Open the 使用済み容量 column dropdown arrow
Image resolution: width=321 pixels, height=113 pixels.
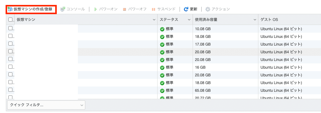click(x=255, y=20)
